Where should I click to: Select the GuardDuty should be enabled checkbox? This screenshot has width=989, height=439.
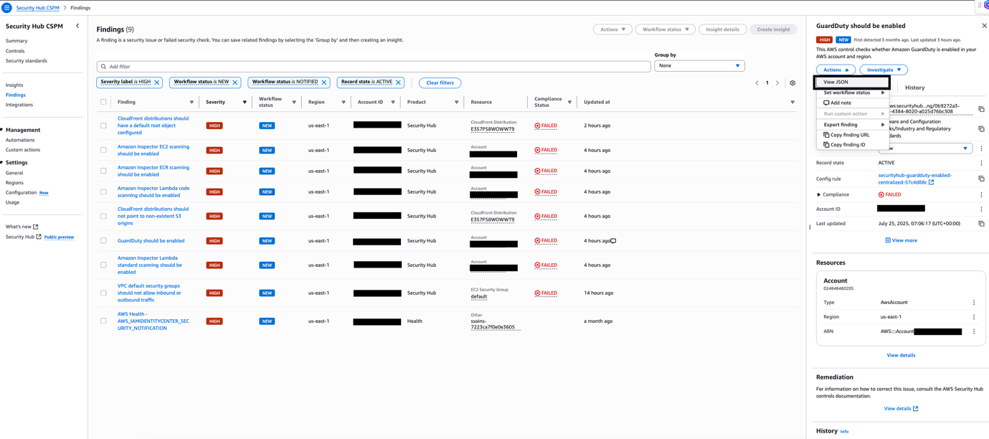click(103, 241)
